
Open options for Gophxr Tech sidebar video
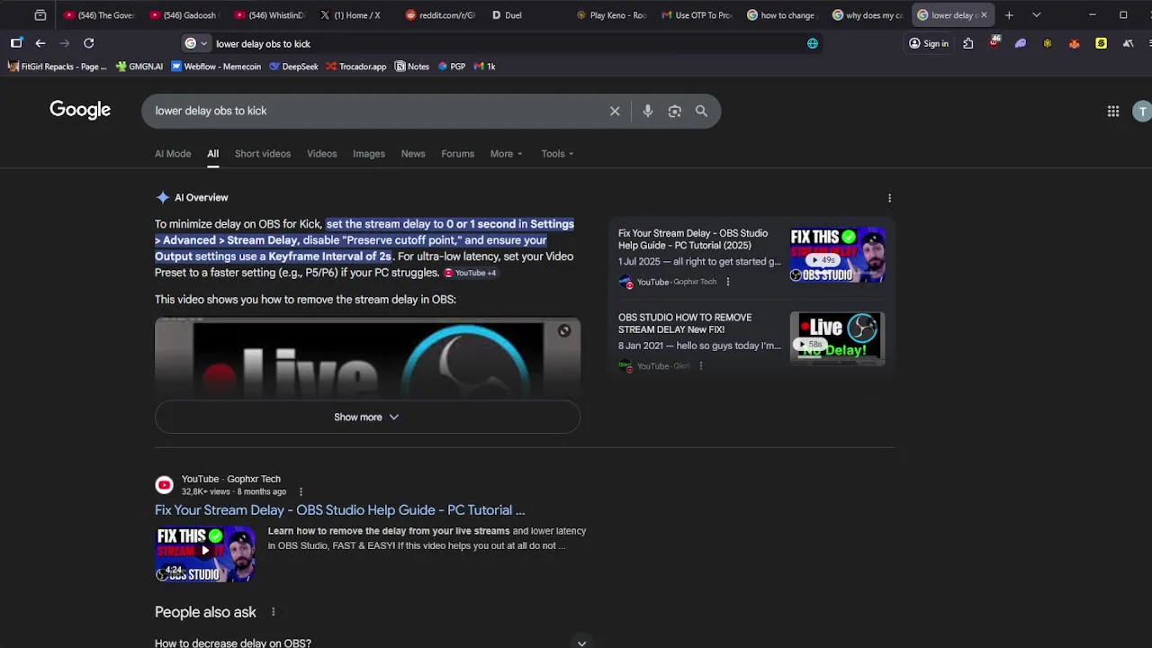(727, 282)
